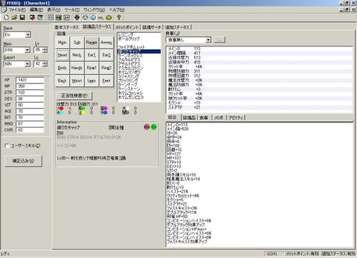Open the ファイル menu
The width and height of the screenshot is (357, 258).
click(16, 10)
